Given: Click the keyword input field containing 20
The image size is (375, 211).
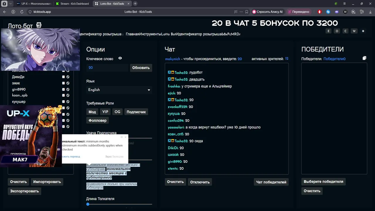Looking at the screenshot, I should [107, 68].
